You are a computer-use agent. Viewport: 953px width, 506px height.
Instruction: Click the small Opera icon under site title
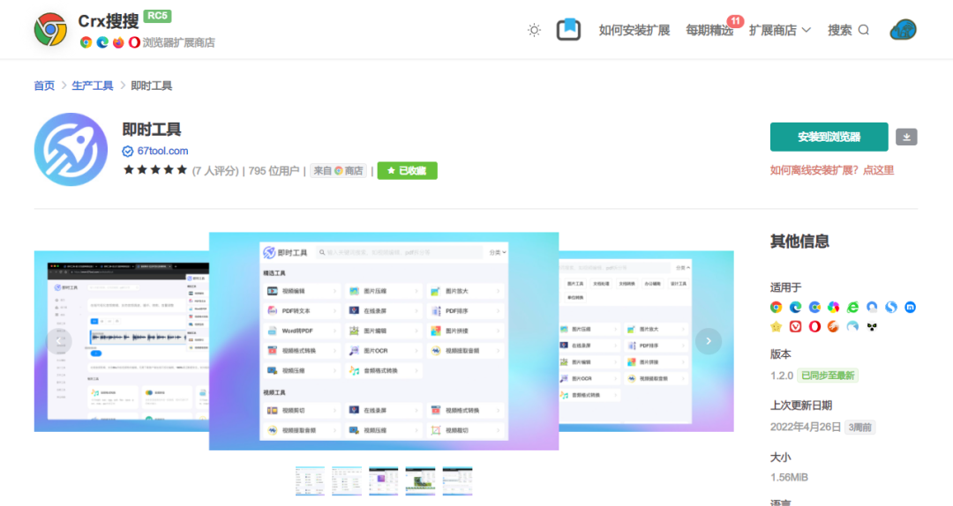coord(134,42)
